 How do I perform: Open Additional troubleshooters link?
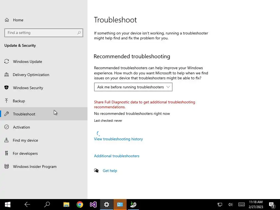coord(116,156)
